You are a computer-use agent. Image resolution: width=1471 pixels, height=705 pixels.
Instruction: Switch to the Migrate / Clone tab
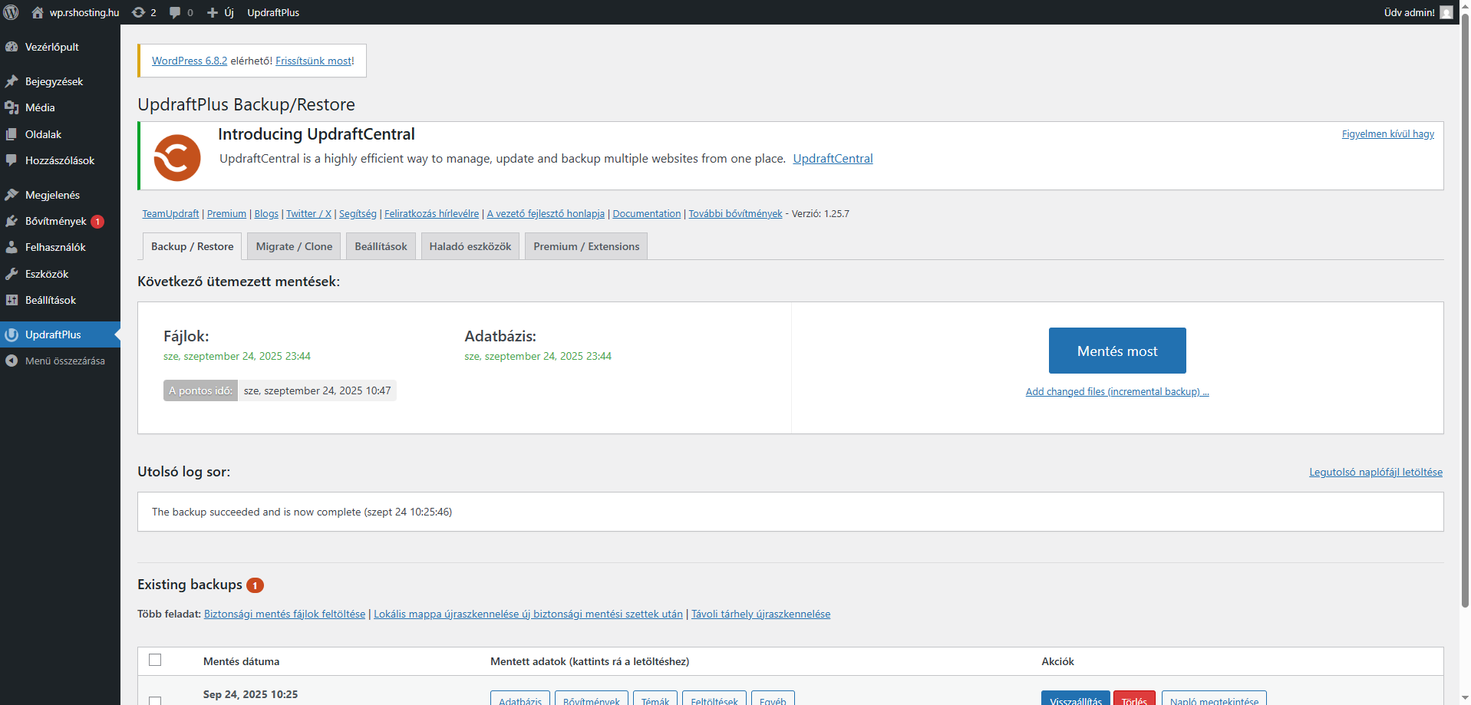coord(293,245)
